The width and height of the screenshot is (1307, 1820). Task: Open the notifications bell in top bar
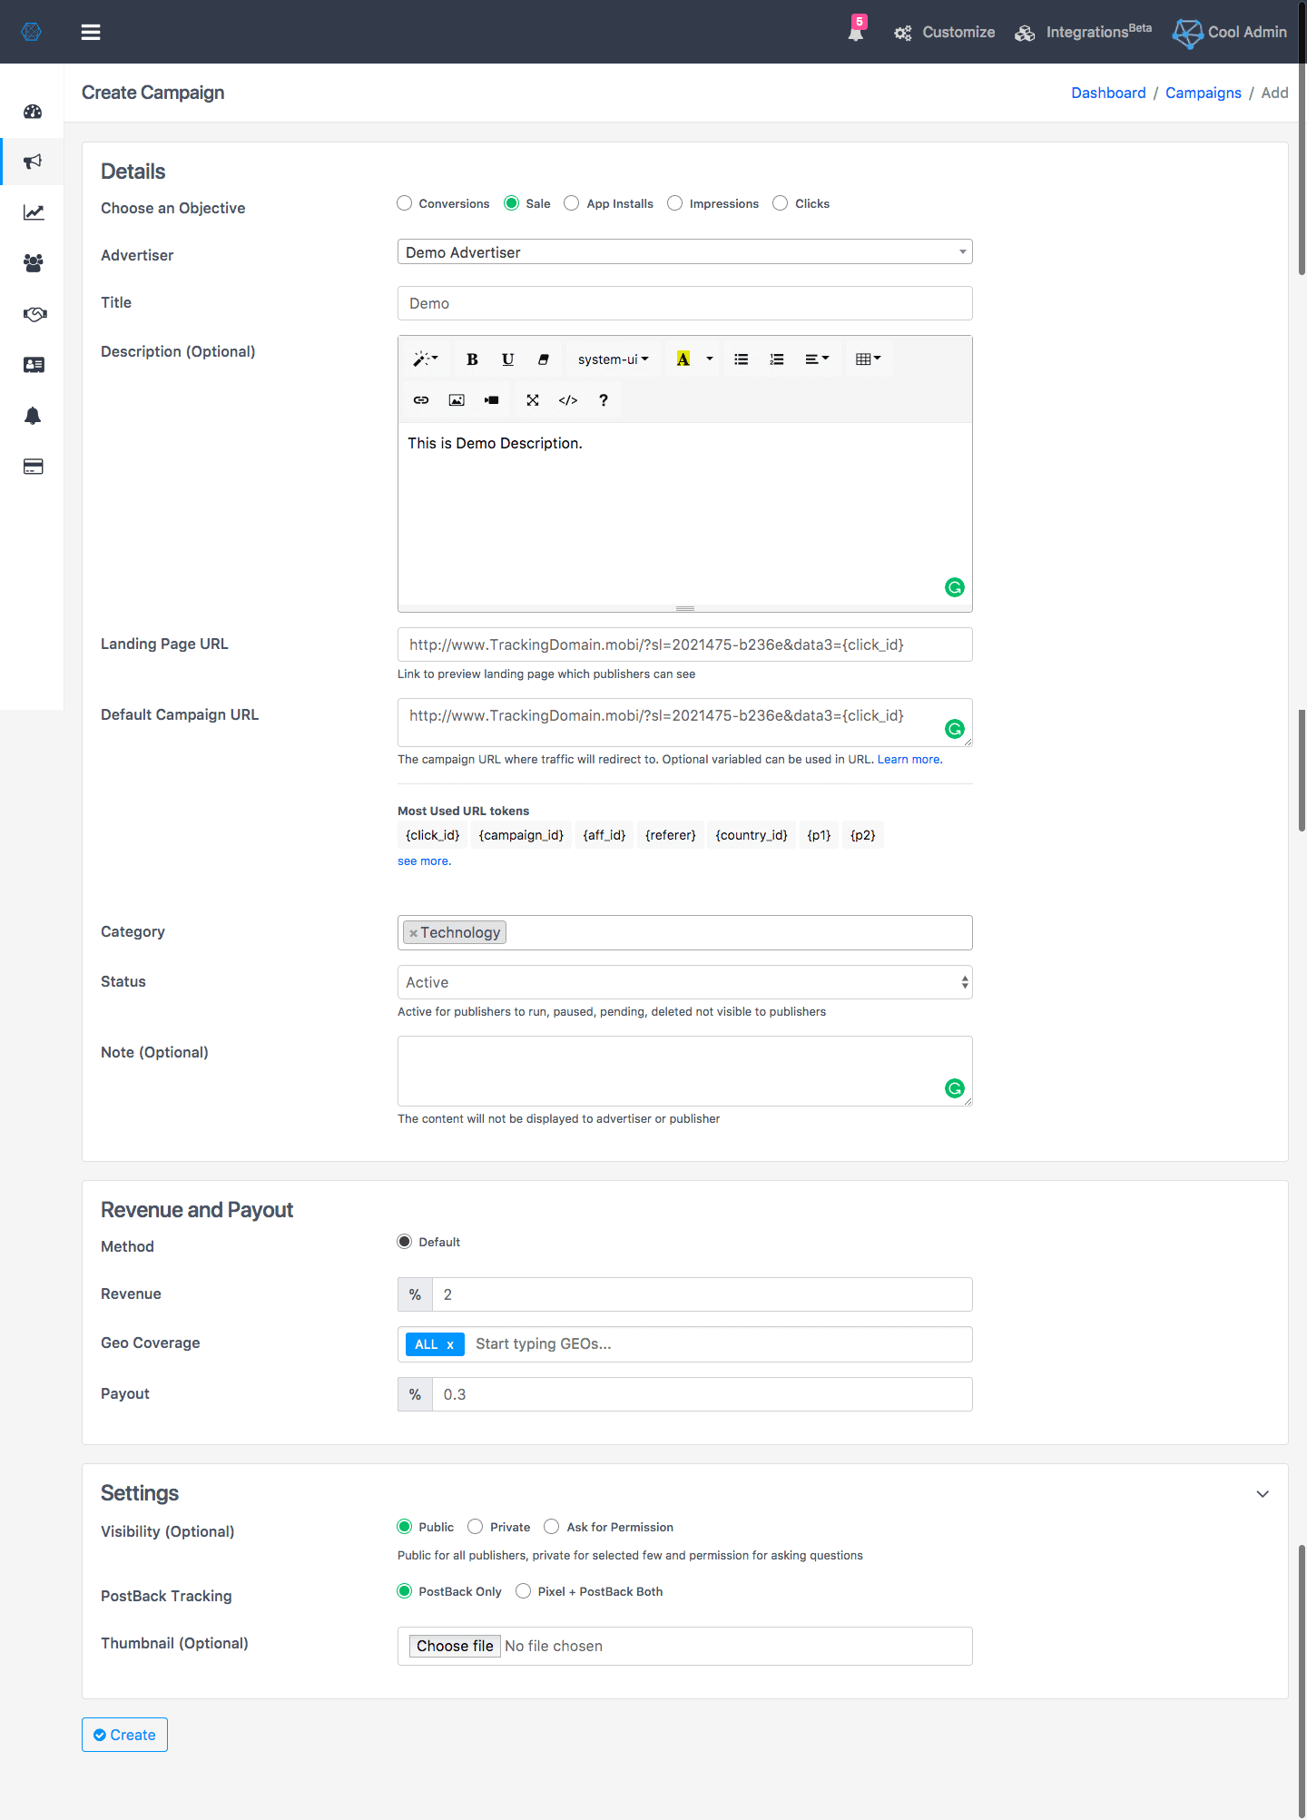[855, 33]
